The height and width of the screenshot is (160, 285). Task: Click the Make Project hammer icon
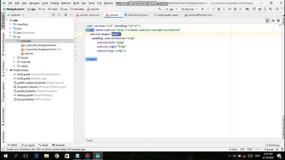coord(159,9)
